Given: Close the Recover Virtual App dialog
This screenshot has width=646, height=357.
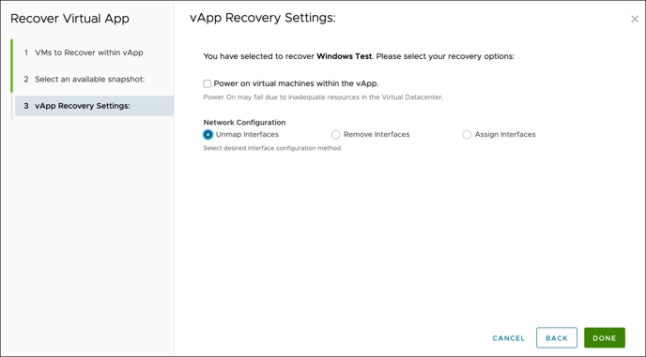Looking at the screenshot, I should [635, 19].
